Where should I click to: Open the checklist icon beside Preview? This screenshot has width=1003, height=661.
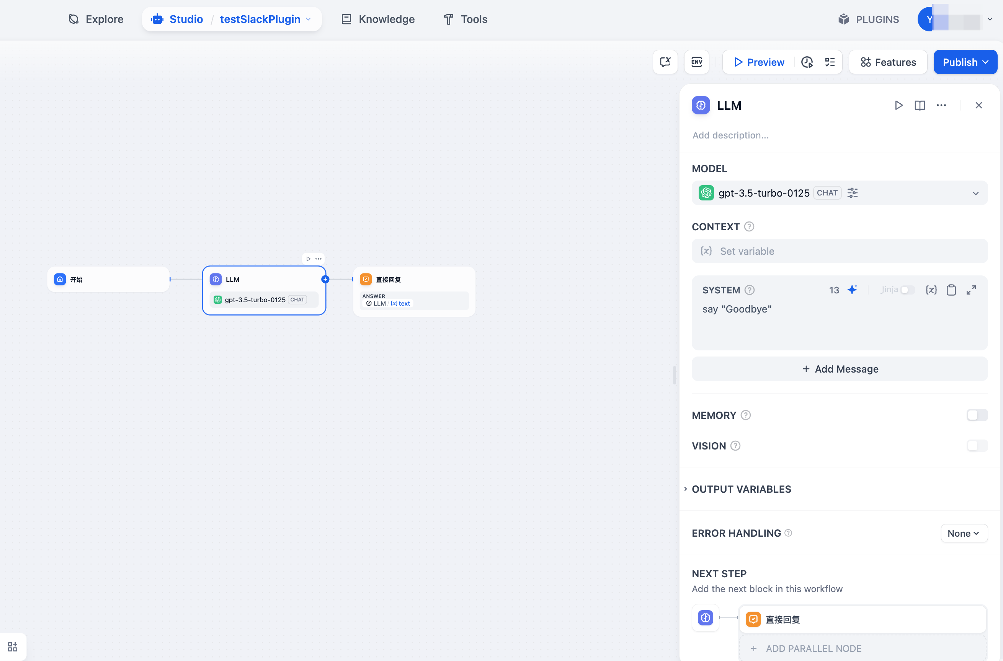(x=829, y=62)
